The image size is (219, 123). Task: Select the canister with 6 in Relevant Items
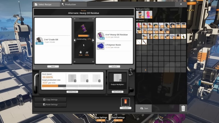click(x=140, y=14)
